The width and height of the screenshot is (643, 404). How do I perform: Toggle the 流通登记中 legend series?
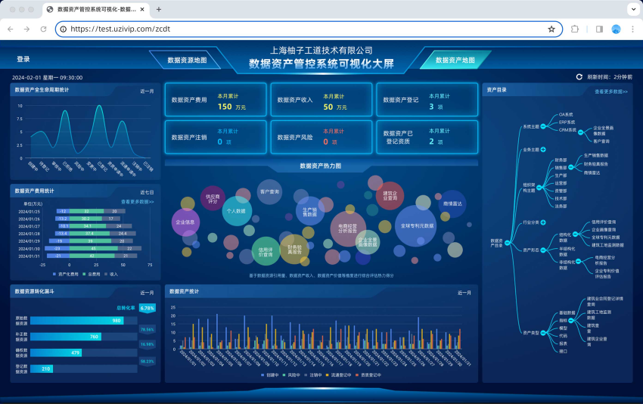[340, 374]
